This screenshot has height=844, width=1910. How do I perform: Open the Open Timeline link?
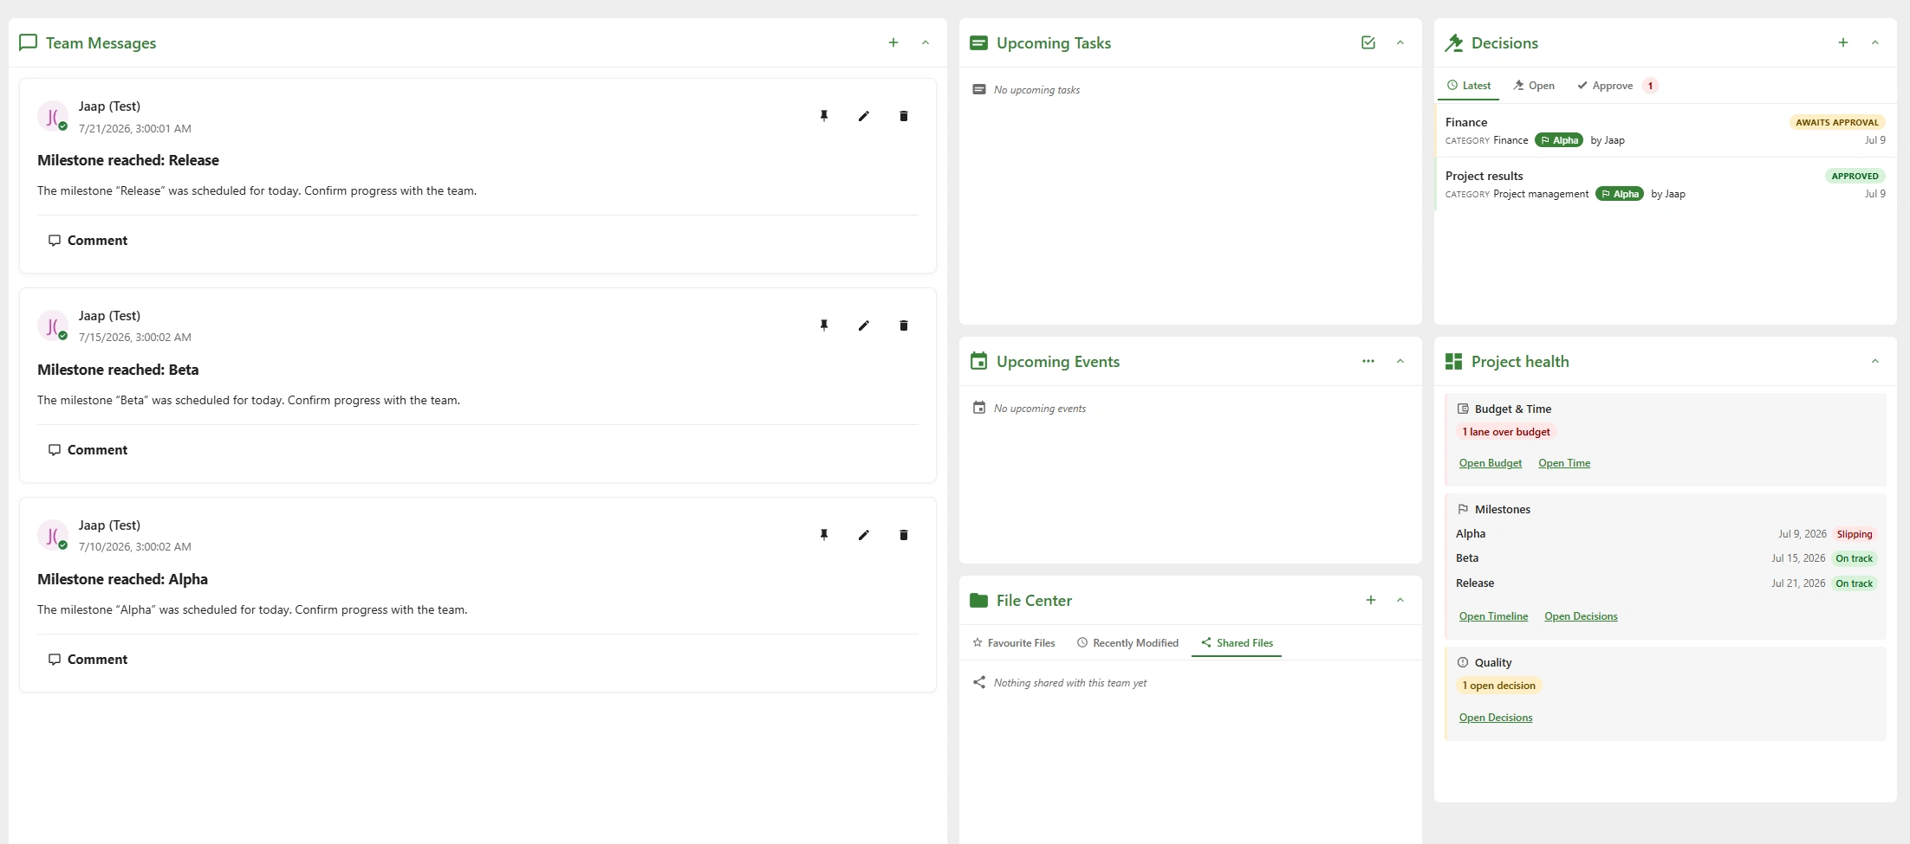(x=1493, y=616)
